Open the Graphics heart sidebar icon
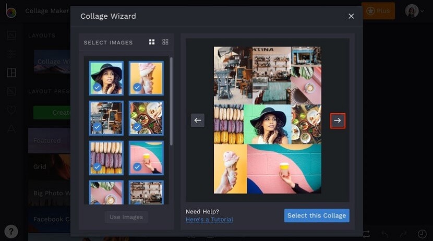The height and width of the screenshot is (241, 433). coord(11,110)
